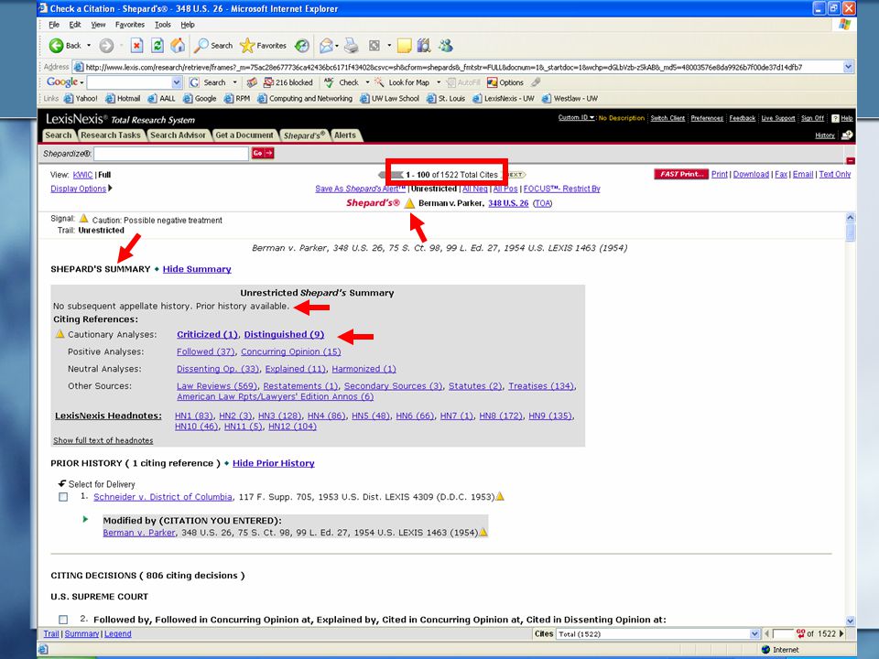Stop page loading with the Stop icon
This screenshot has width=879, height=659.
coord(136,46)
